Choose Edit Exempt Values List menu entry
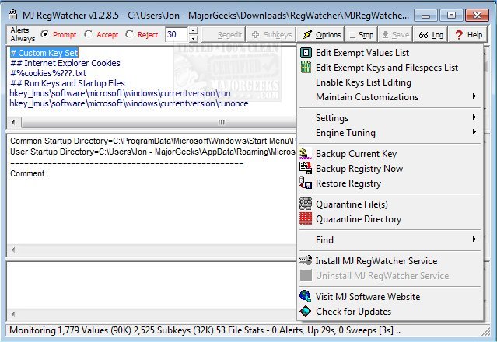This screenshot has height=342, width=497. [390, 53]
